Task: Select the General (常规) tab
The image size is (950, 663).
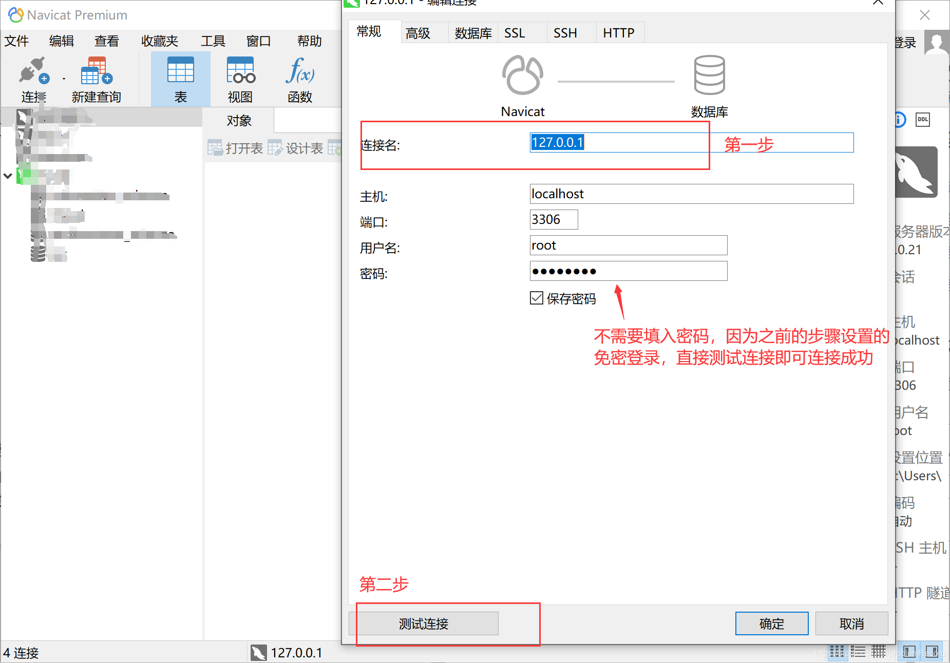Action: coord(374,32)
